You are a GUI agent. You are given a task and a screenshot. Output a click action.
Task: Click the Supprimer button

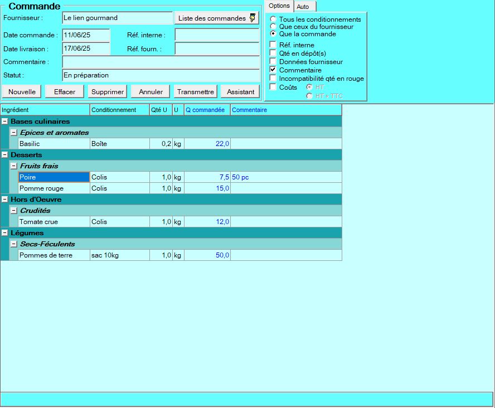tap(108, 92)
